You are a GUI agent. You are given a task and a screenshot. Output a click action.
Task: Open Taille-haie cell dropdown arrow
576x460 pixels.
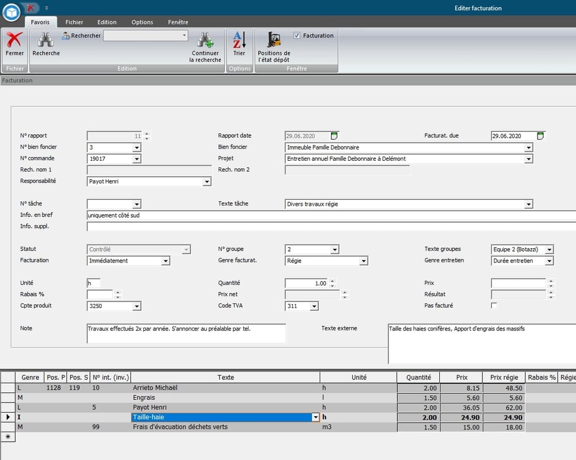tap(316, 417)
